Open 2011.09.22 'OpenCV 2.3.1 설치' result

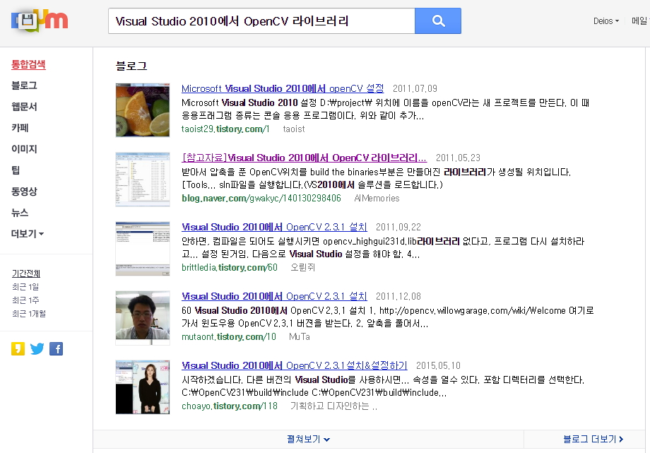(274, 227)
